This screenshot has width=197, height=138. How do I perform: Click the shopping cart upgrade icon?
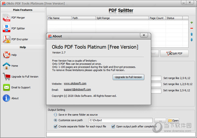click(x=7, y=76)
